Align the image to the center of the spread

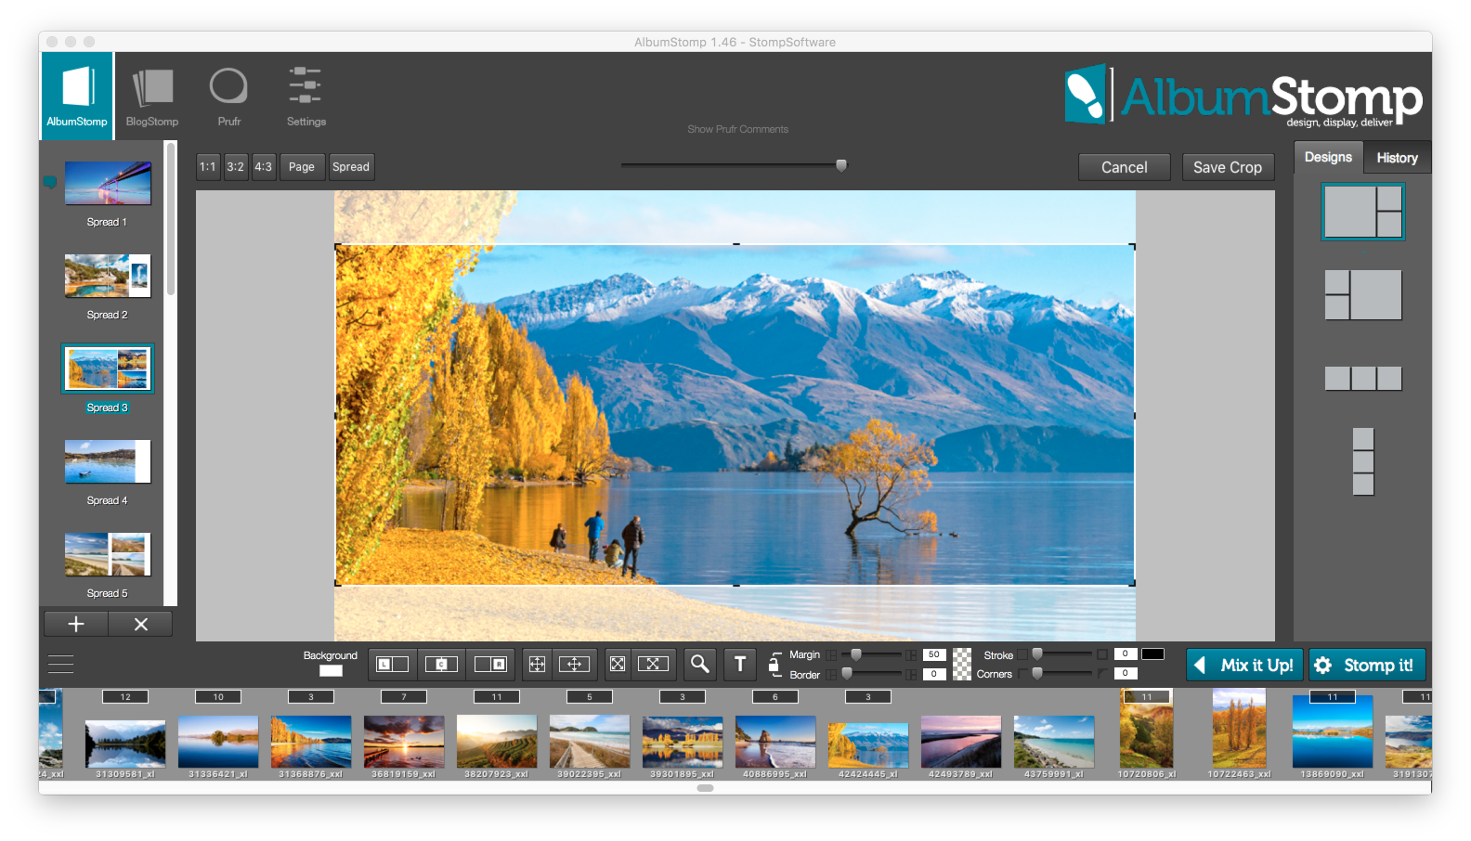(441, 664)
